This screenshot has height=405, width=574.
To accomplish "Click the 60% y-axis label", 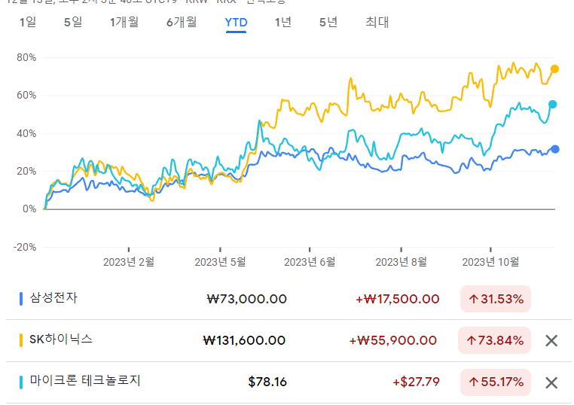I will tap(26, 96).
